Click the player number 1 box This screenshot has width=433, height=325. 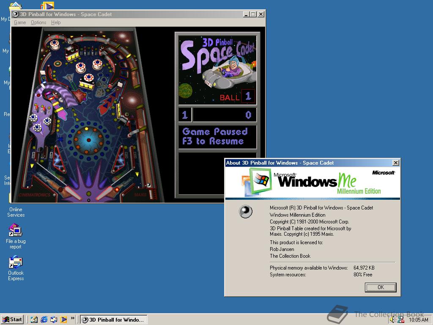pos(185,115)
